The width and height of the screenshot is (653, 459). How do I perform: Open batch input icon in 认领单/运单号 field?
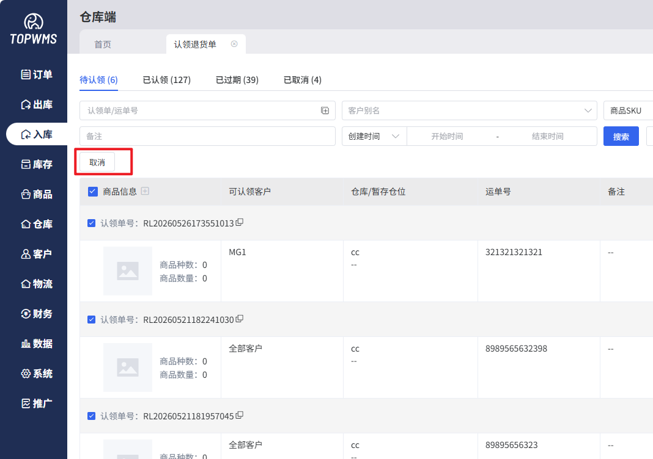pos(325,110)
